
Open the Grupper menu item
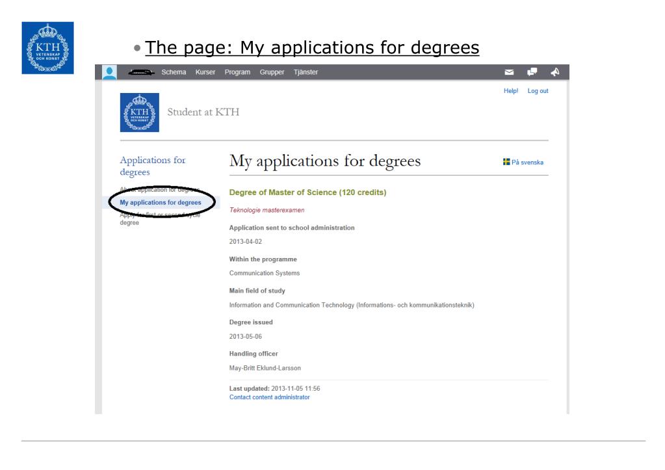(x=272, y=72)
